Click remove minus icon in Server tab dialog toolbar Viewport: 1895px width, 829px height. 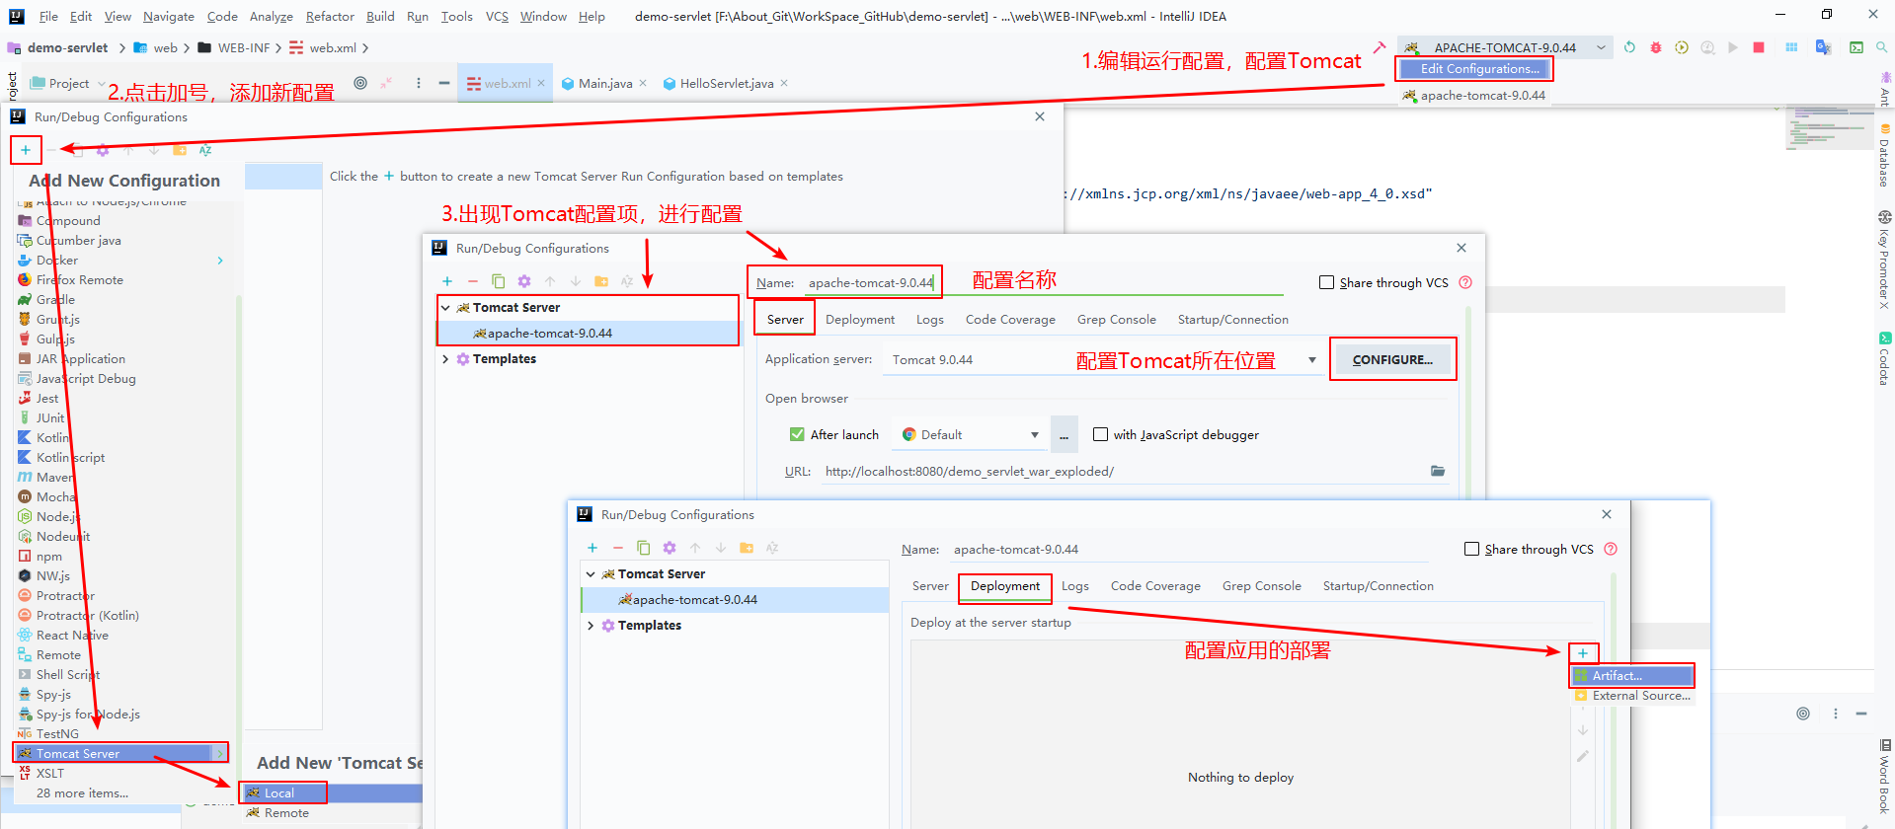[473, 281]
